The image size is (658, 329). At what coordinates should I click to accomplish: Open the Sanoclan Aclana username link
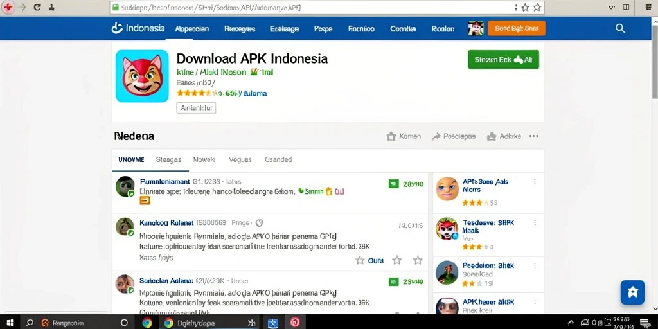[x=166, y=281]
